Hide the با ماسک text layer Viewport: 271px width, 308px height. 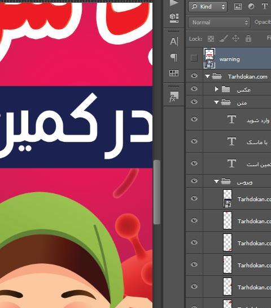pos(194,141)
